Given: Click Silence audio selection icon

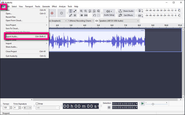Looking at the screenshot, I should click(x=86, y=15).
